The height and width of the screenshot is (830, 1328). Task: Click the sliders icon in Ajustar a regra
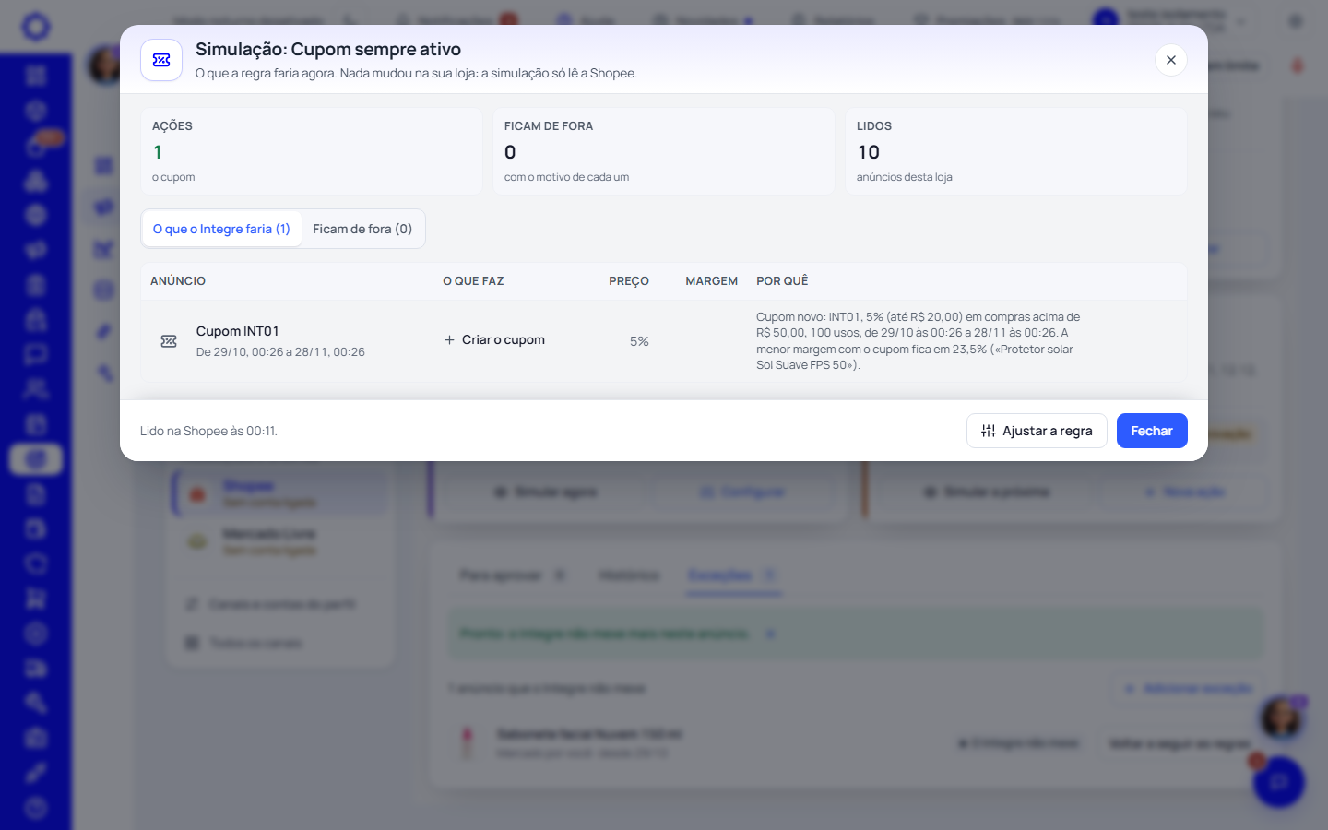(989, 431)
